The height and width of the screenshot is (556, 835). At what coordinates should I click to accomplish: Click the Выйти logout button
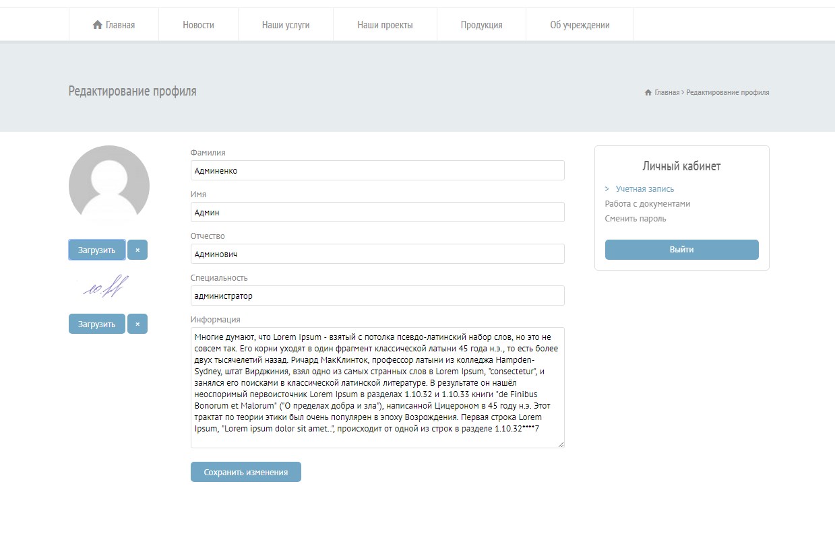click(x=682, y=250)
